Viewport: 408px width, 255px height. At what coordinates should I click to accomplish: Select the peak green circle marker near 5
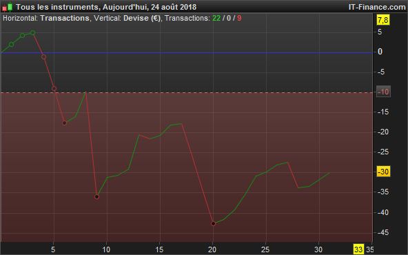(x=33, y=33)
